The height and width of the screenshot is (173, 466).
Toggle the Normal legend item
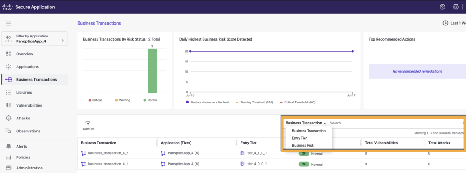click(x=150, y=100)
